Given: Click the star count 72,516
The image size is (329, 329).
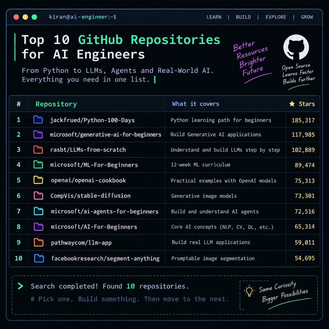Looking at the screenshot, I should click(x=305, y=211).
